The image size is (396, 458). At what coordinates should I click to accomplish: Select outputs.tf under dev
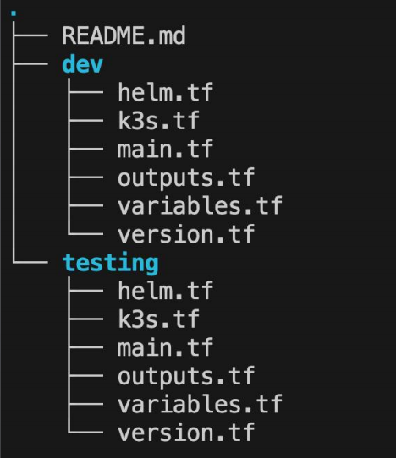(186, 178)
